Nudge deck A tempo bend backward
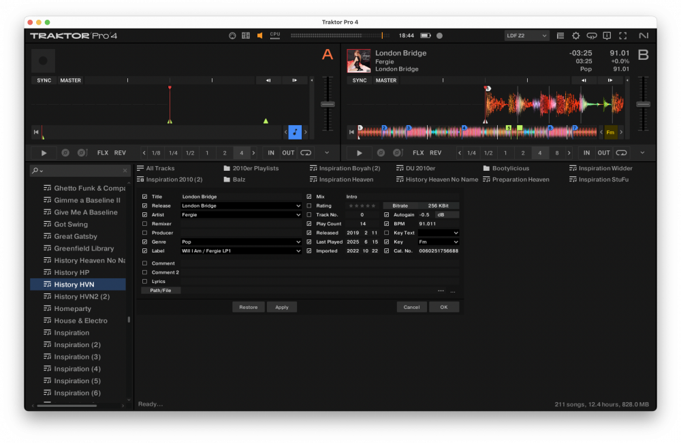The width and height of the screenshot is (681, 443). 268,80
